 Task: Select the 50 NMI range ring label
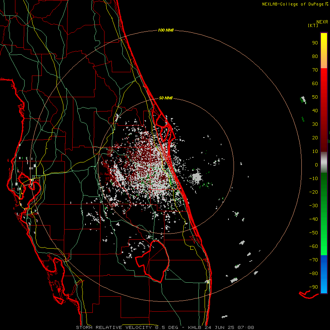click(x=166, y=98)
